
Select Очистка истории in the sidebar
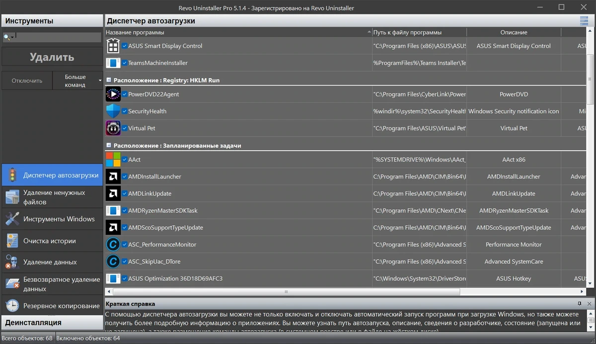tap(52, 241)
